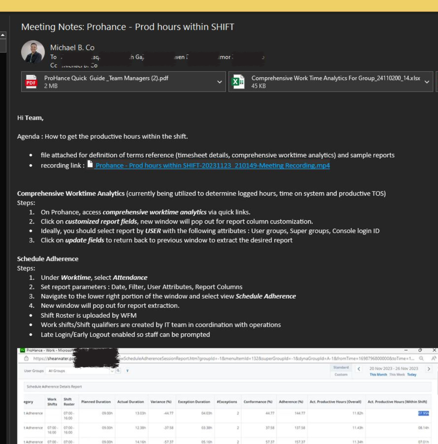The width and height of the screenshot is (438, 444).
Task: Click the lock icon beside shearwater URL
Action: (x=26, y=359)
